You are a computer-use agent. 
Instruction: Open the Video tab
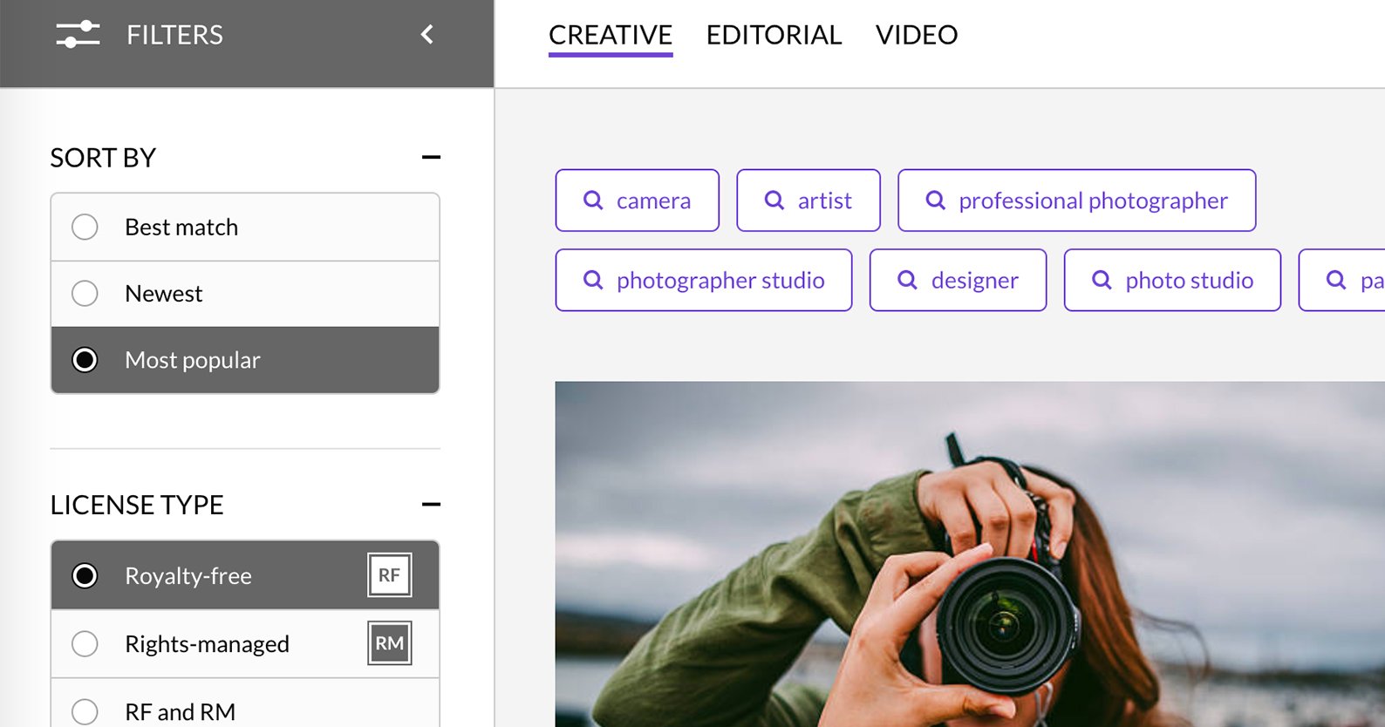click(x=917, y=35)
